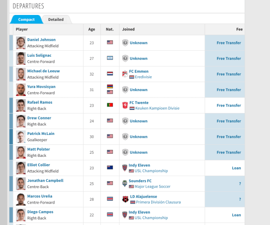Viewport: 270px width, 225px height.
Task: Click Loan fee in Elliot Collier row
Action: [x=236, y=168]
